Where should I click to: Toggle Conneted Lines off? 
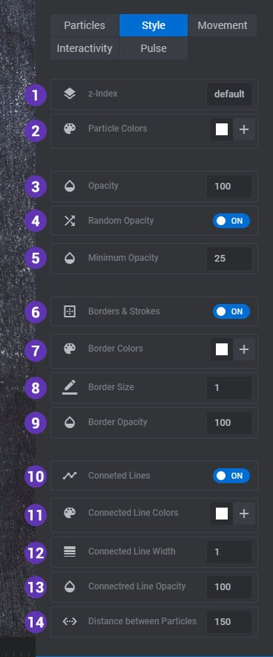point(231,476)
